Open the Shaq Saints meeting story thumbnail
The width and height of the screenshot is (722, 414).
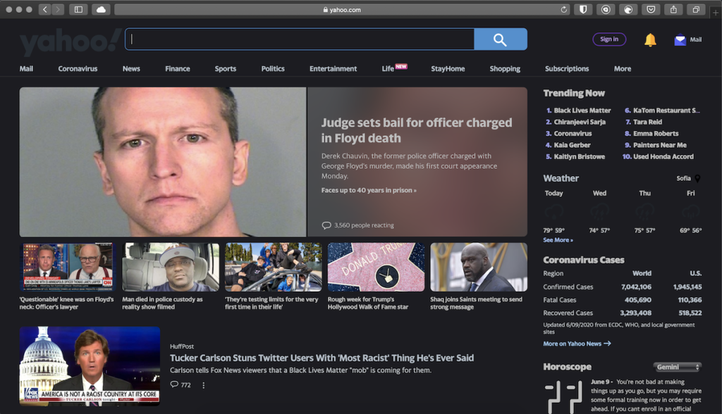click(478, 267)
